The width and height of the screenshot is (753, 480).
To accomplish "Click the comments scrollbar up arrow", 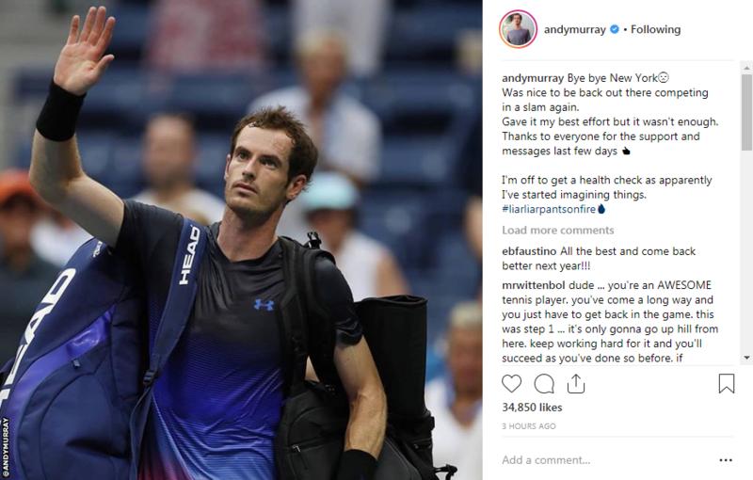I will [746, 66].
